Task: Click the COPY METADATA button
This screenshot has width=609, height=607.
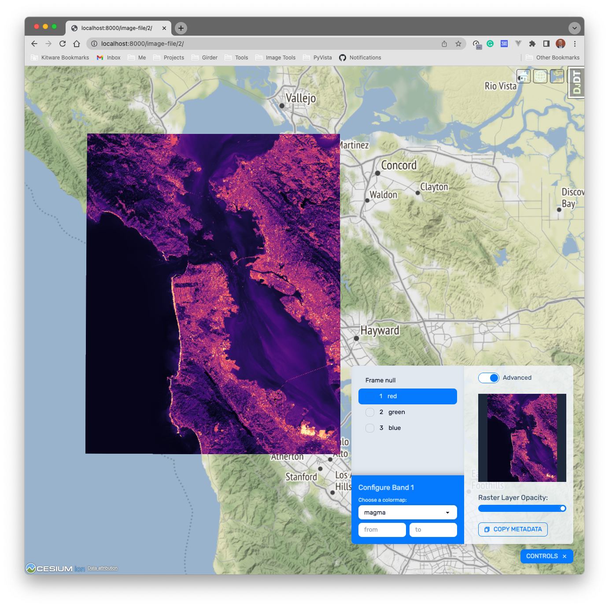Action: tap(513, 529)
